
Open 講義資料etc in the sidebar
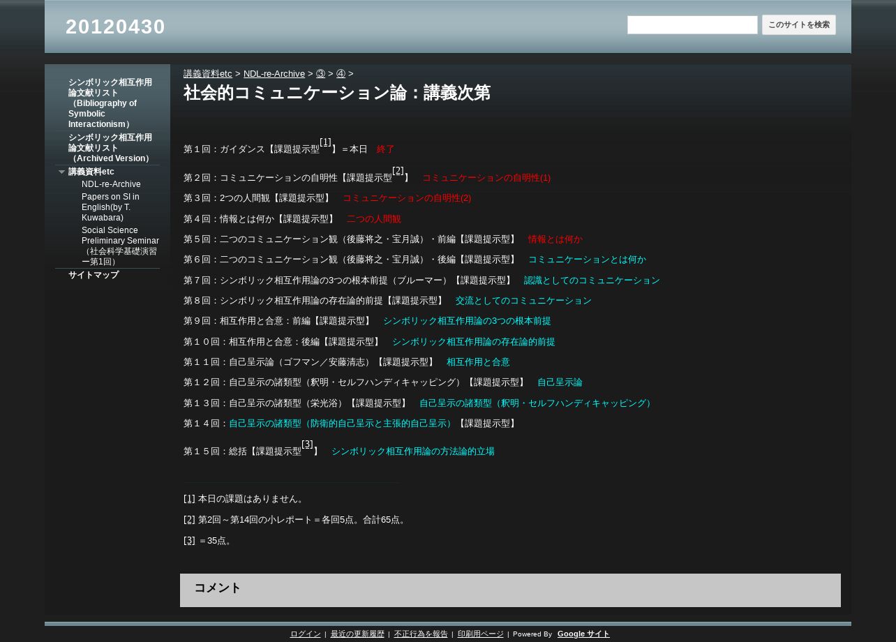(91, 172)
